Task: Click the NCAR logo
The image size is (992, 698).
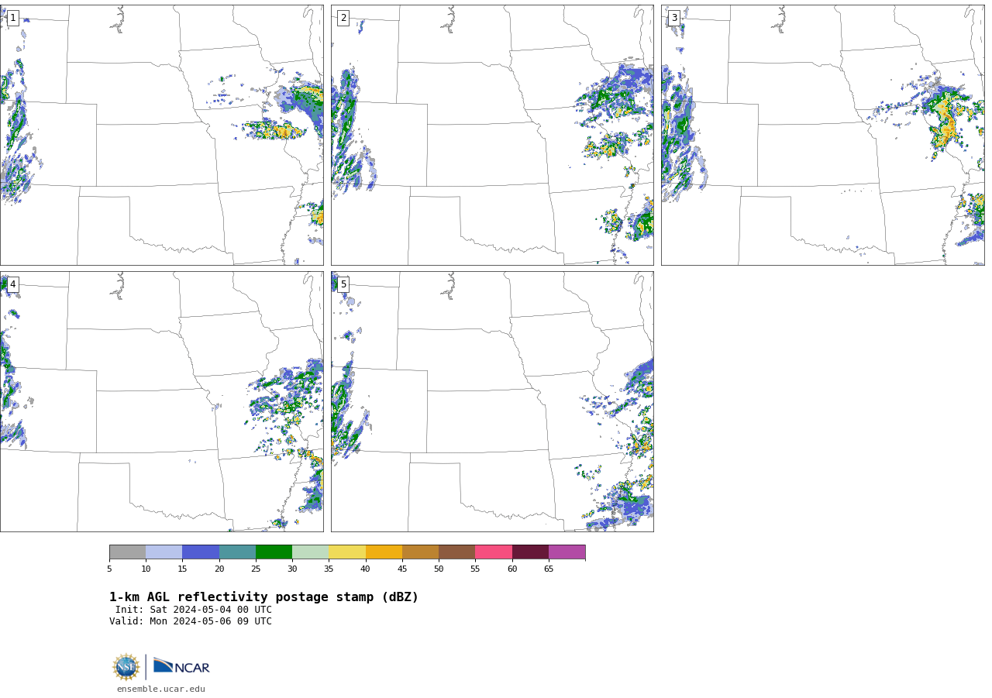Action: pyautogui.click(x=181, y=666)
